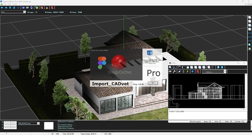
Task: Click the four-way move arrows icon
Action: 18,8
